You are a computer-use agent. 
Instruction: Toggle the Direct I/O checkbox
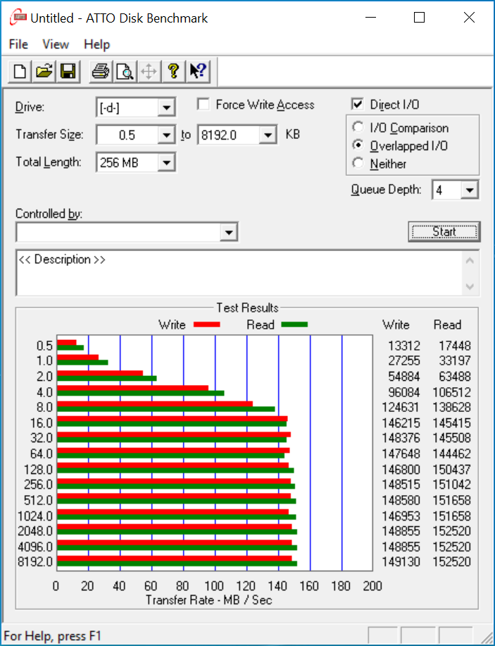click(x=358, y=104)
